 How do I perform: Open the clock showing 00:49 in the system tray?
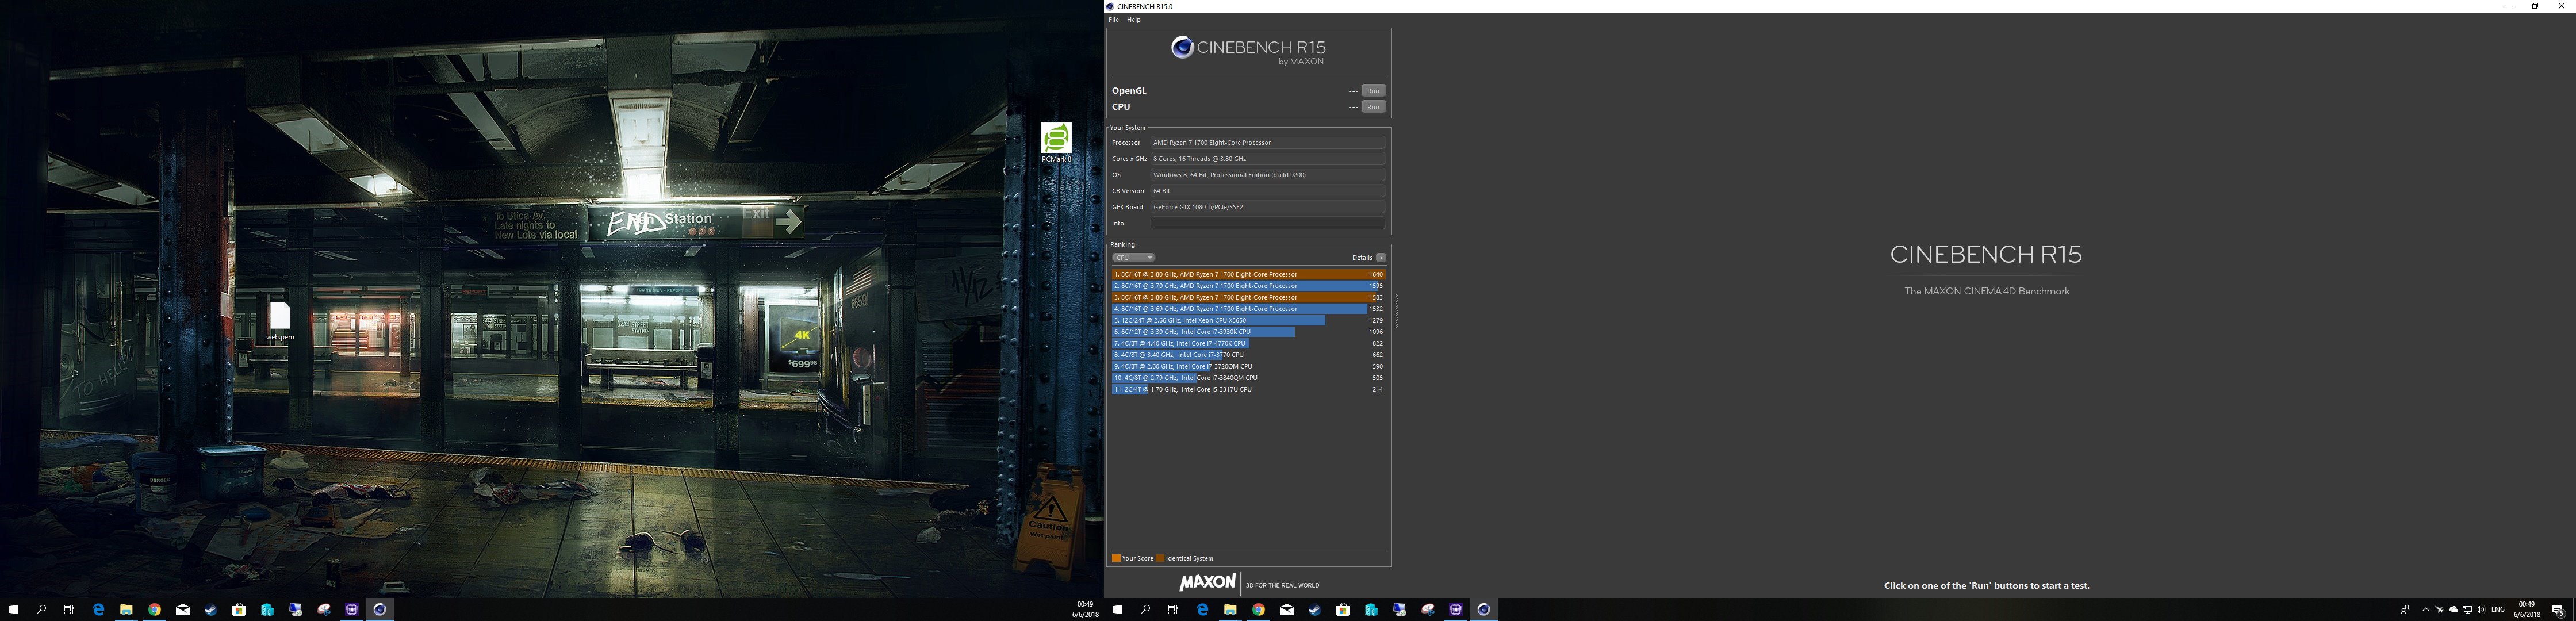pyautogui.click(x=2527, y=610)
